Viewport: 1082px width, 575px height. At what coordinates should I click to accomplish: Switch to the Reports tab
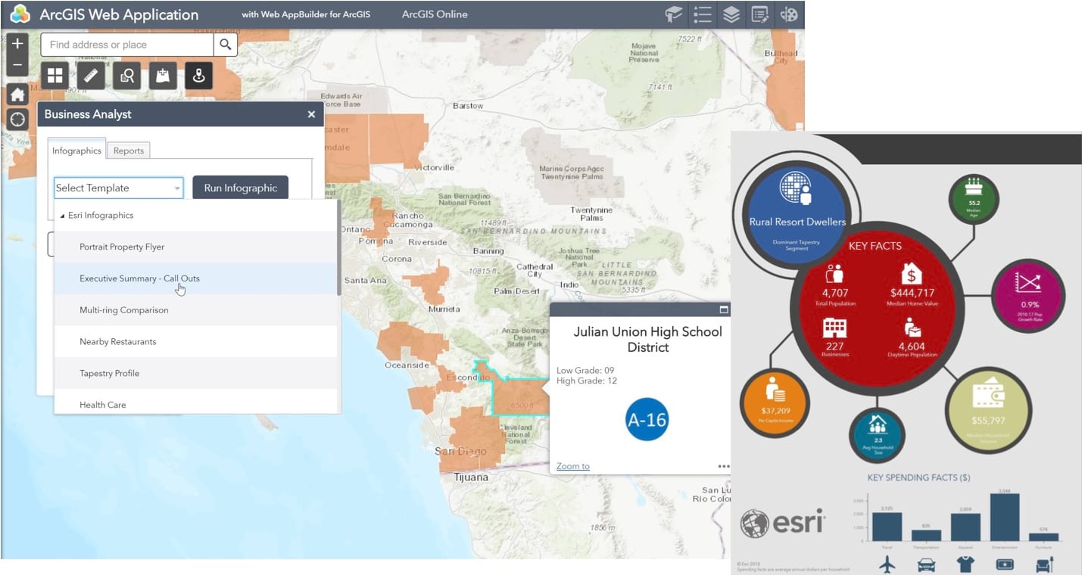[128, 151]
